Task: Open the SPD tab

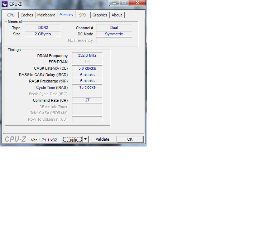Action: [83, 15]
